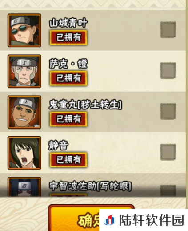
Task: Click 已拥有 badge under 鬼童丸
Action: point(68,119)
